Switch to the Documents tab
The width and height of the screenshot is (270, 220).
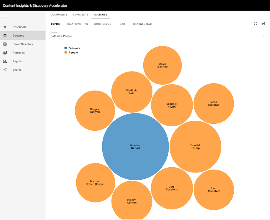(59, 15)
